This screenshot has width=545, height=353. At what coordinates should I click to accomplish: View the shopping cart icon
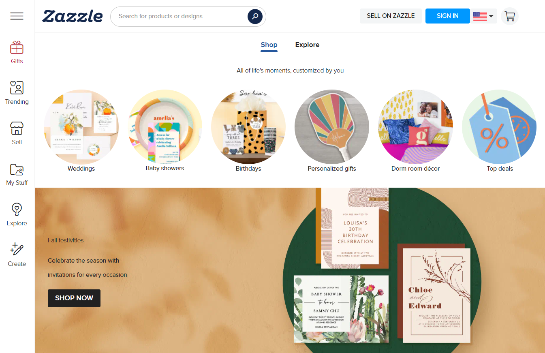510,16
